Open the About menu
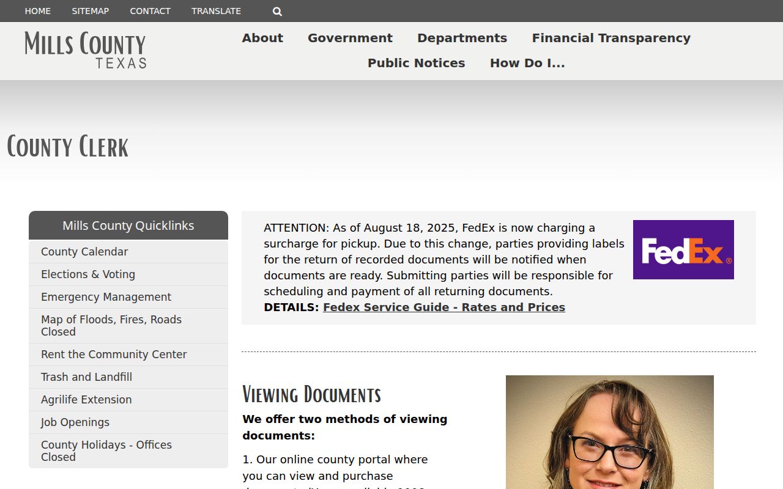This screenshot has width=783, height=489. click(x=262, y=38)
